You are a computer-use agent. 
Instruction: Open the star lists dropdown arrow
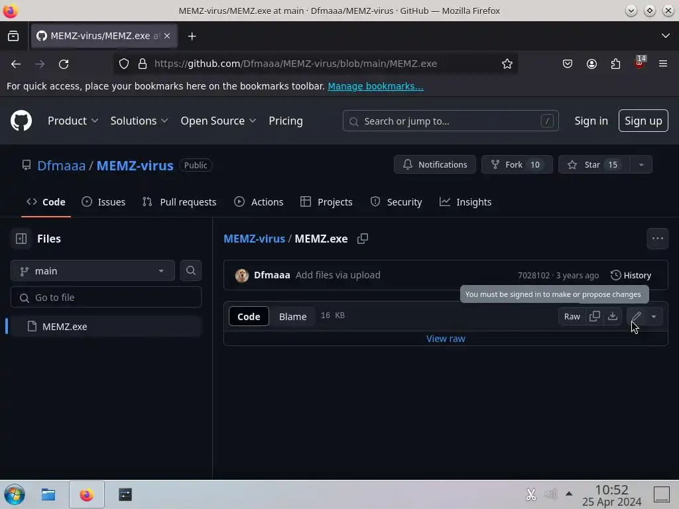(641, 164)
